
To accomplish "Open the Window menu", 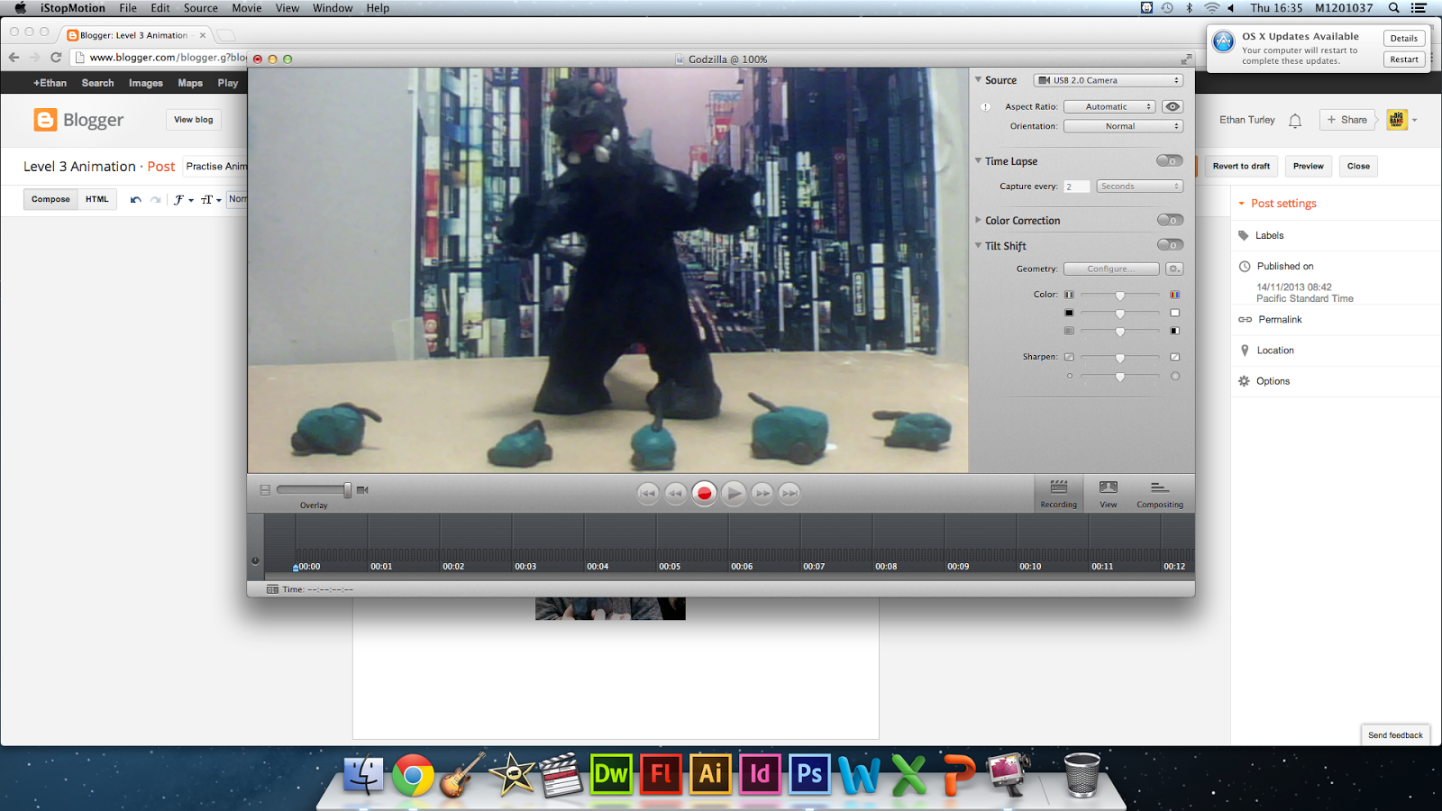I will pyautogui.click(x=333, y=8).
